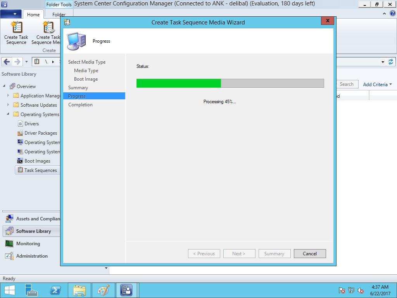Expand the Software Updates folder
Screen dimensions: 397x298
pyautogui.click(x=8, y=105)
